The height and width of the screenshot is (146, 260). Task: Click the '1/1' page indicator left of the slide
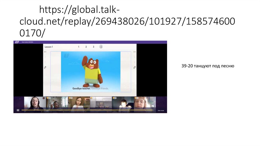coord(45,52)
